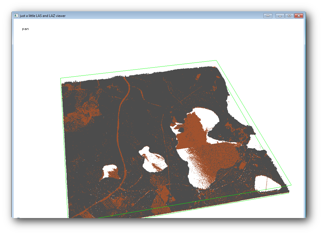Click the top corner of the green bounding box

click(x=216, y=61)
